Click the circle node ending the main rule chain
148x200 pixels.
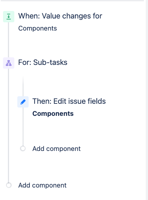point(9,185)
